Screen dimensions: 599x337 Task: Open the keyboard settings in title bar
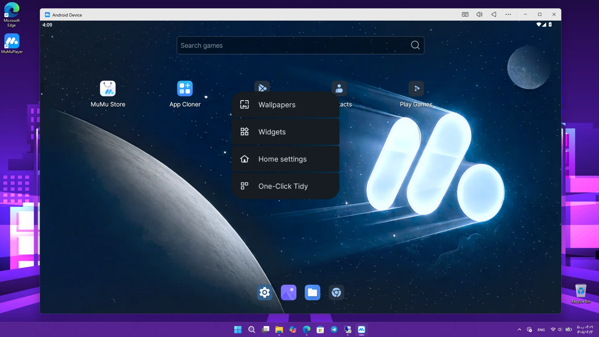(x=465, y=14)
